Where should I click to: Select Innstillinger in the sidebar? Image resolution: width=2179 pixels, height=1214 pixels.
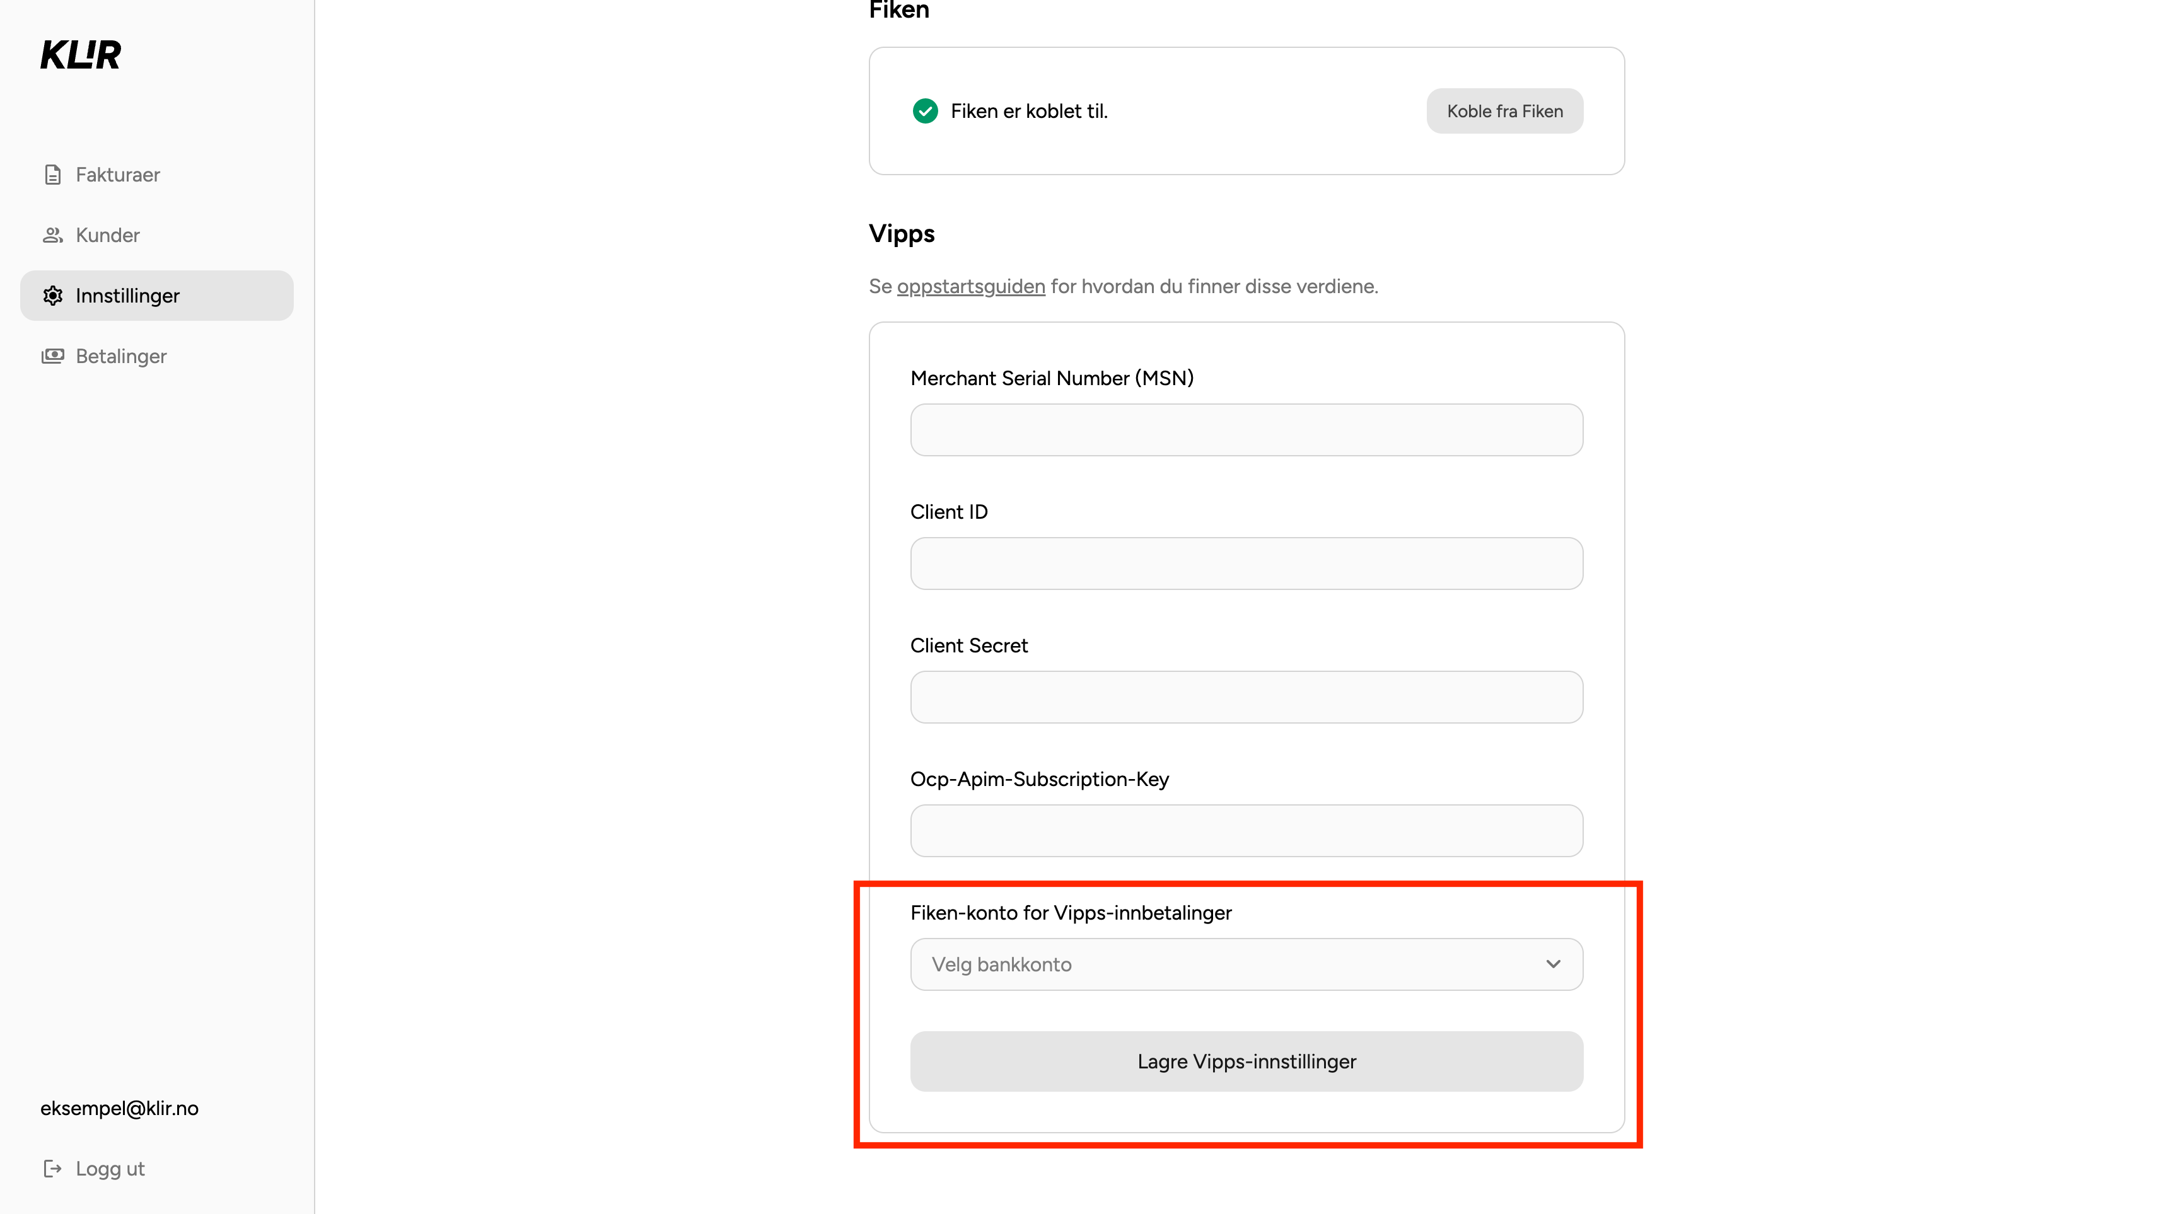pos(156,296)
